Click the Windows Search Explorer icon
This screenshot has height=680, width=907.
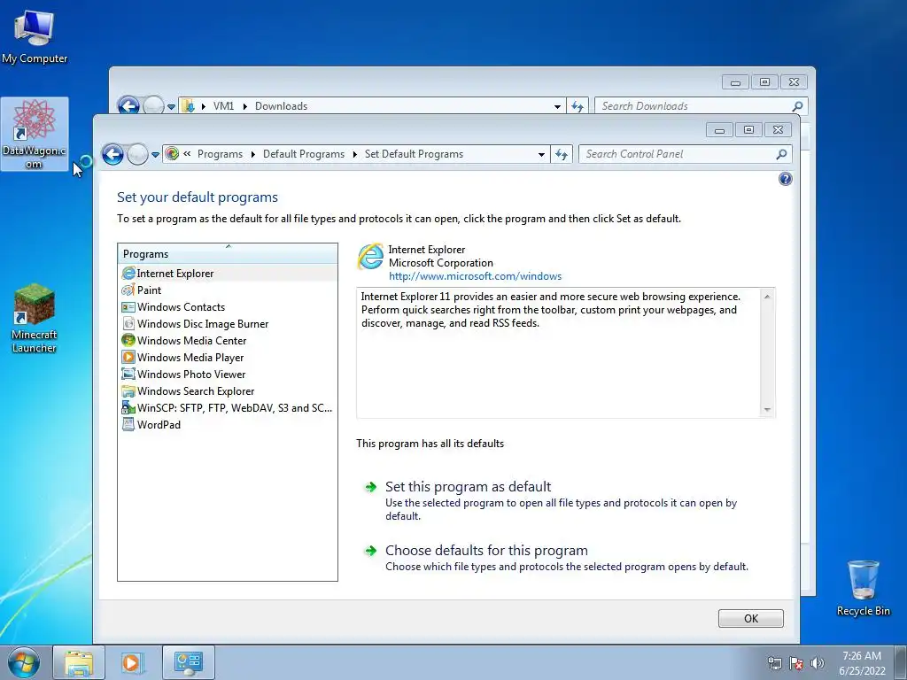coord(128,390)
